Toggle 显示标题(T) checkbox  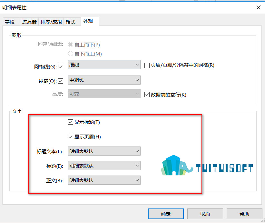(71, 122)
